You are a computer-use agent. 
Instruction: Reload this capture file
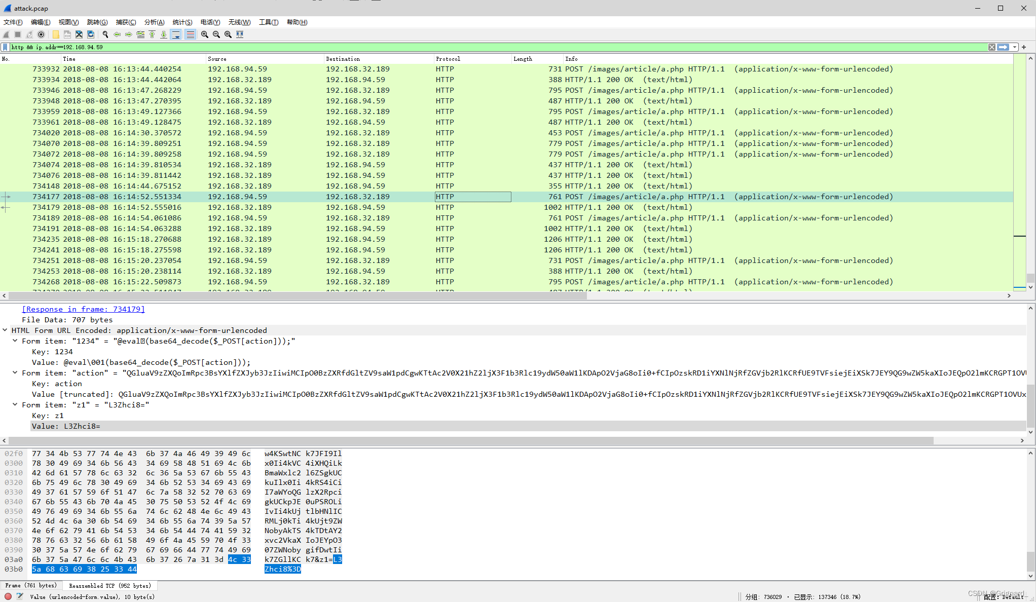pos(91,34)
